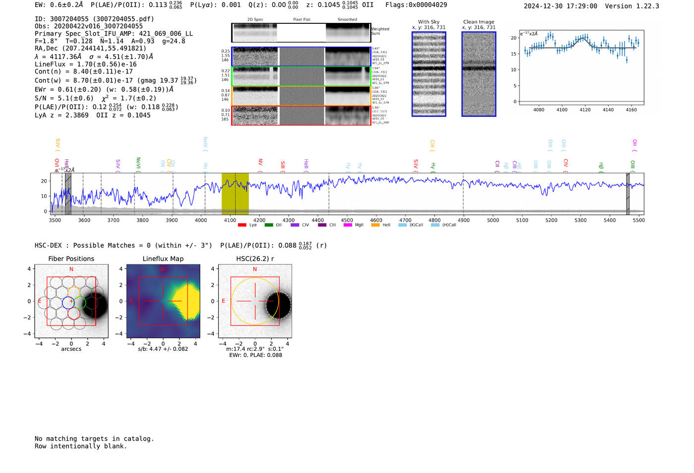Click the orange HeII legend swatch
This screenshot has width=694, height=473.
click(x=375, y=225)
